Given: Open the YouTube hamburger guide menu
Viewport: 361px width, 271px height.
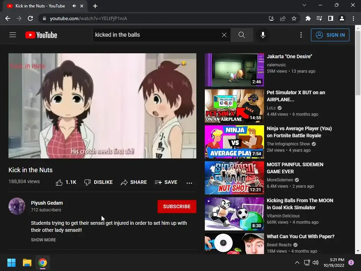Looking at the screenshot, I should (13, 35).
